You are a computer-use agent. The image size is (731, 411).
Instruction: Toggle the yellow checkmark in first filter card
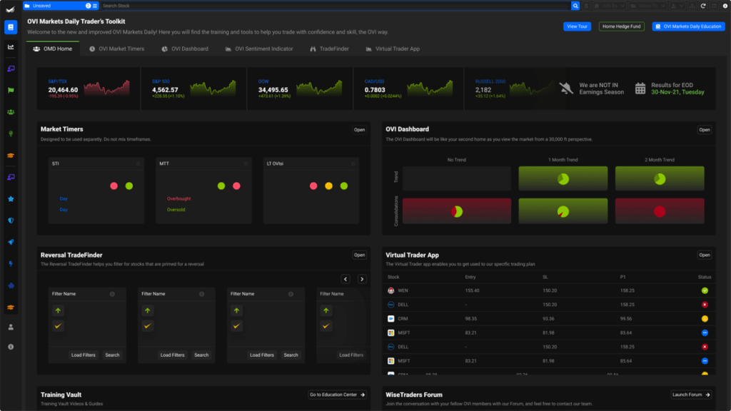click(58, 326)
